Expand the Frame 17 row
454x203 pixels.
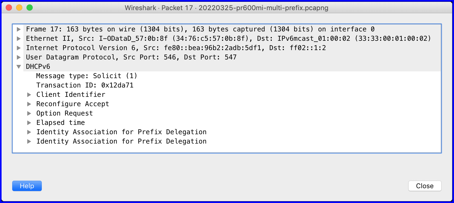[19, 29]
